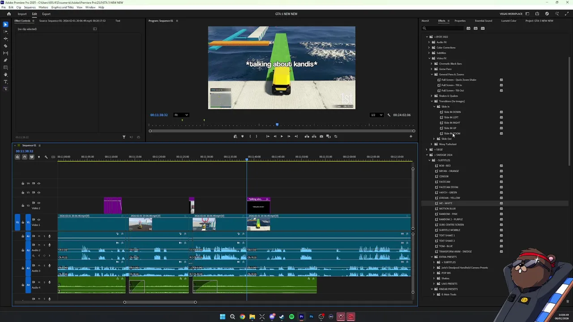This screenshot has width=573, height=322.
Task: Expand the Audio FX folder
Action: (429, 42)
